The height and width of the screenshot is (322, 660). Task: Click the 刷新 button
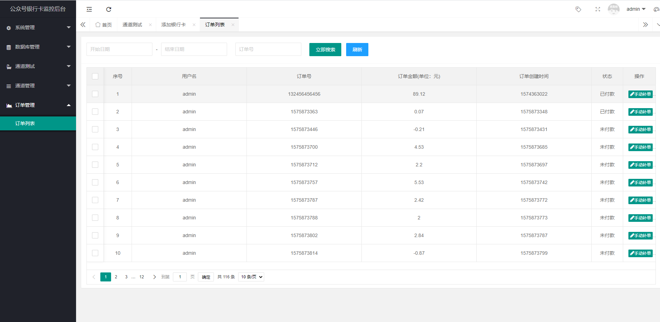coord(357,50)
